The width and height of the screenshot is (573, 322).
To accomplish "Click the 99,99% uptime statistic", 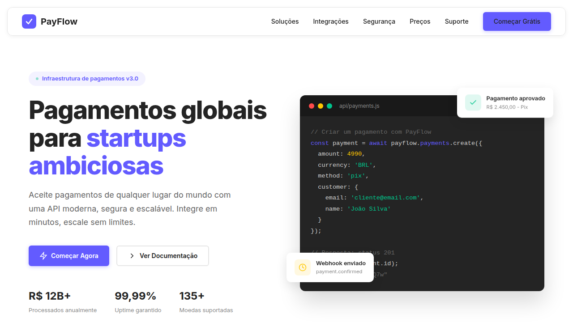I will coord(136,296).
